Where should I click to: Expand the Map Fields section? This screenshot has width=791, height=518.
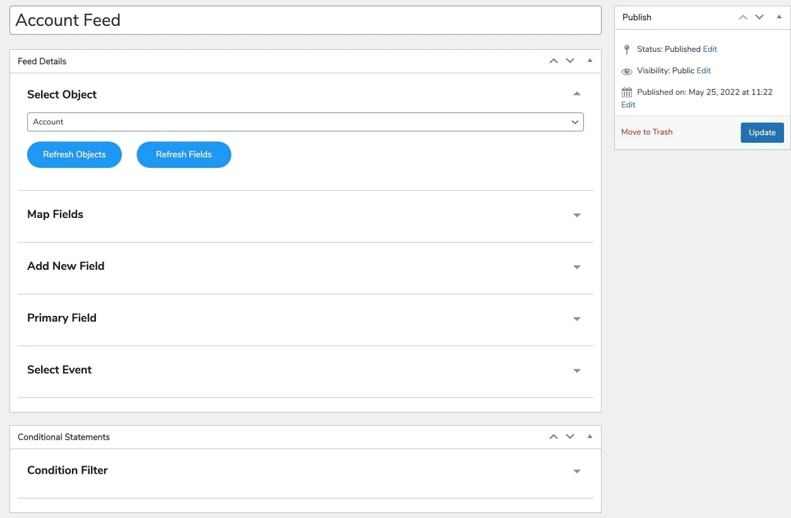pyautogui.click(x=576, y=215)
